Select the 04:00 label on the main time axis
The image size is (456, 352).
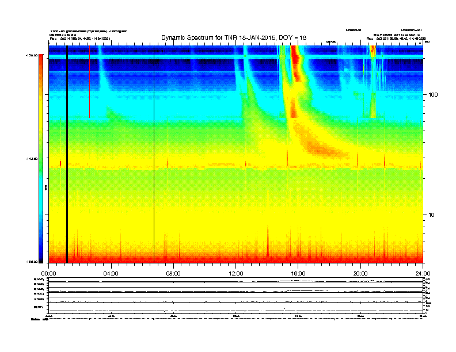[111, 274]
